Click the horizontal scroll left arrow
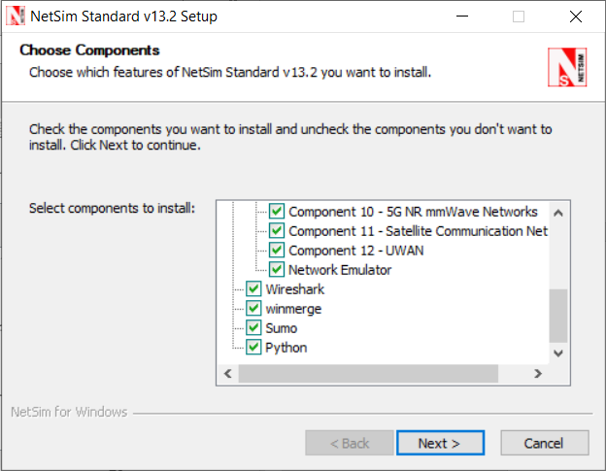Image resolution: width=606 pixels, height=471 pixels. [227, 374]
